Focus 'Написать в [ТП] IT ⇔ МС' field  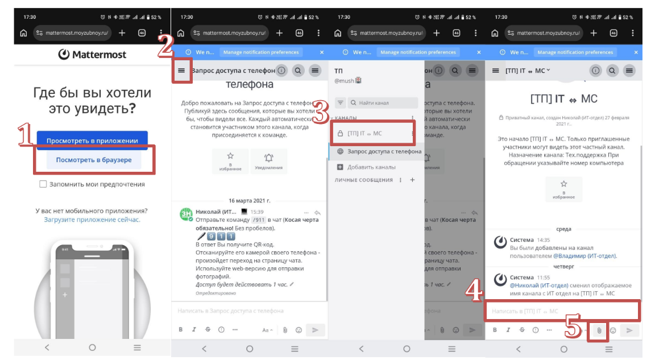(x=562, y=311)
